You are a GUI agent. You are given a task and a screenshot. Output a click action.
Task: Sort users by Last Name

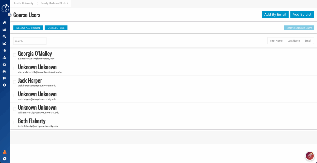pyautogui.click(x=293, y=41)
